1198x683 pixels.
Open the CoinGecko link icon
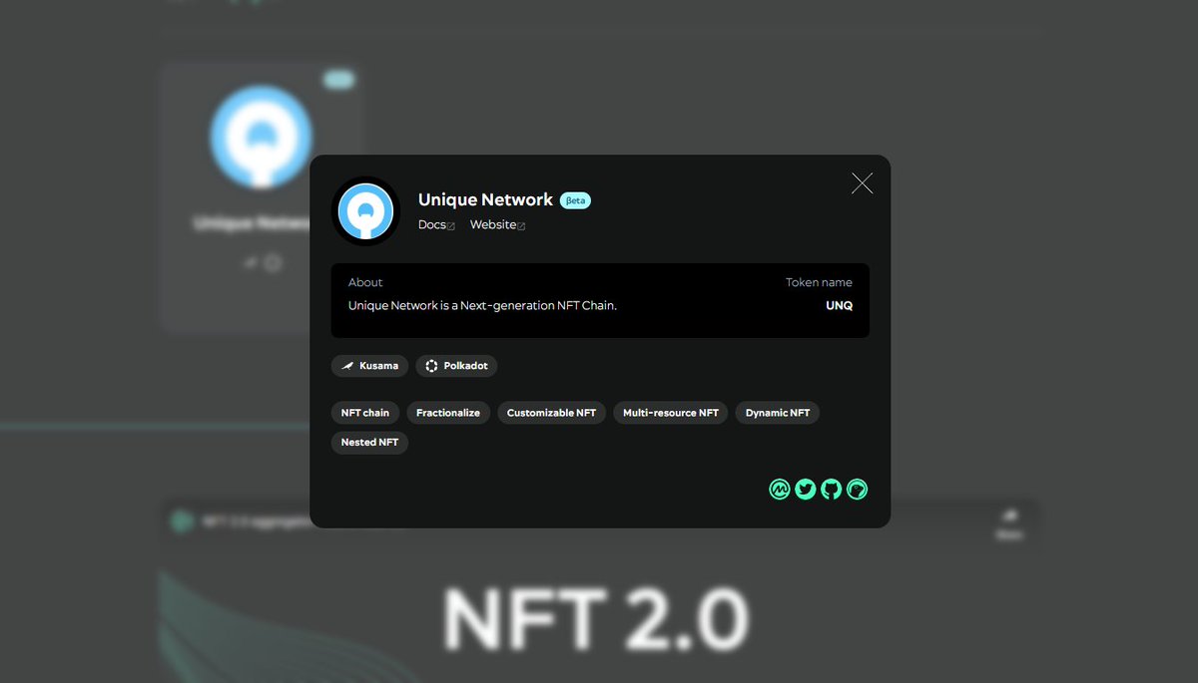point(857,490)
